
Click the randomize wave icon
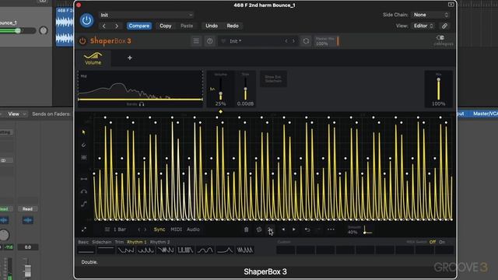point(259,229)
